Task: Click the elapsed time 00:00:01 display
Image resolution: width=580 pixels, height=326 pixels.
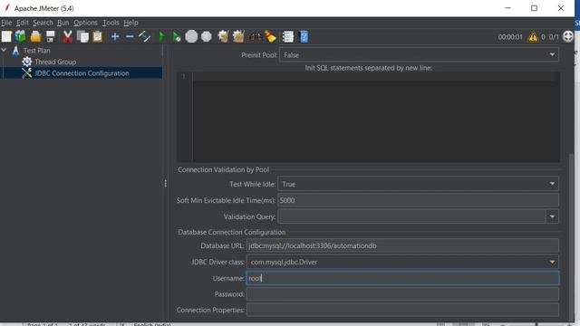Action: [510, 37]
